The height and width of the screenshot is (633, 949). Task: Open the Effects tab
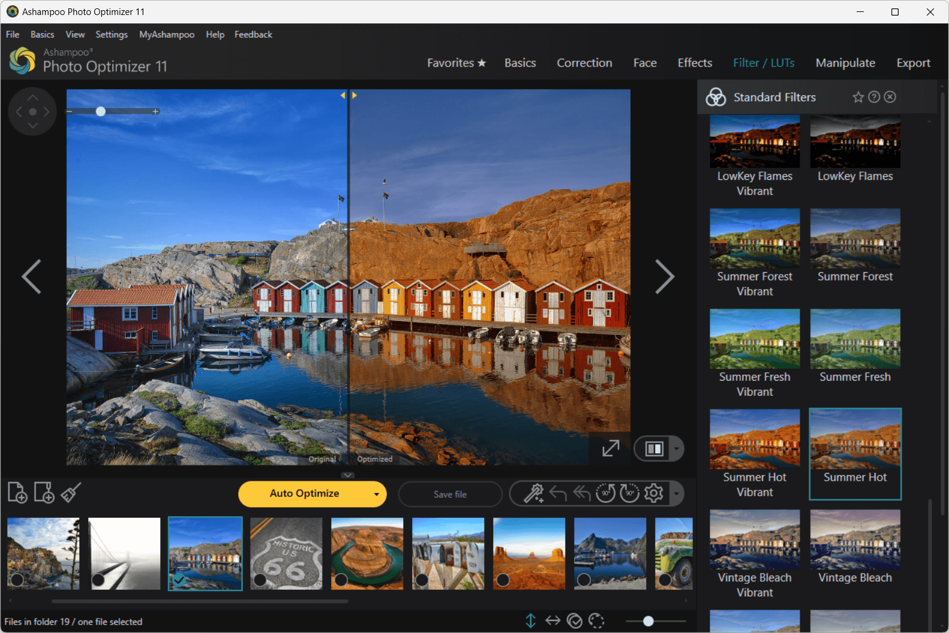pos(695,63)
